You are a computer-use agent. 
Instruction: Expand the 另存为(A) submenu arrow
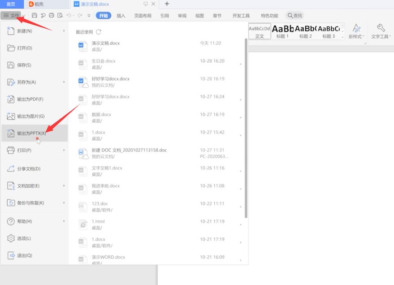click(64, 82)
